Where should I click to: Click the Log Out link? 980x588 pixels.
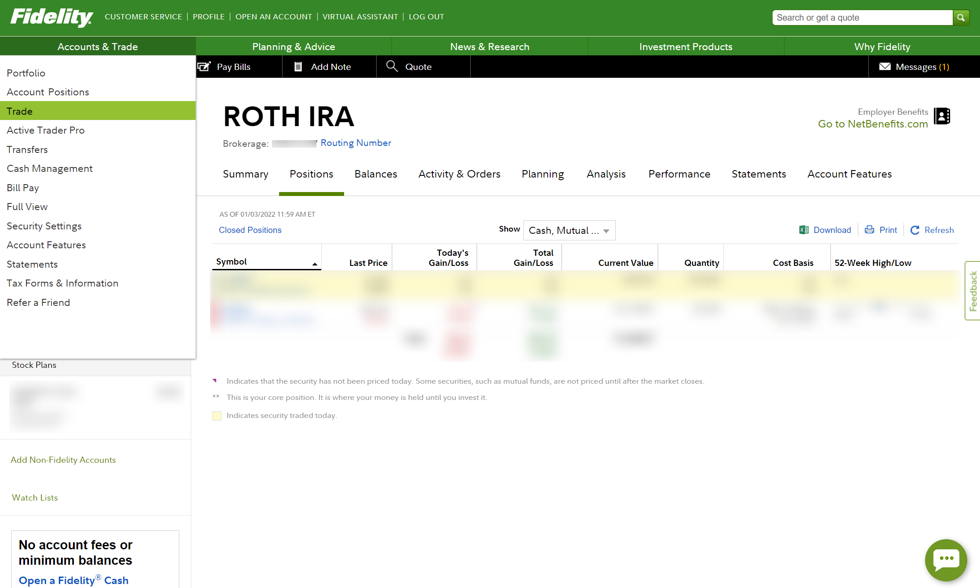coord(426,17)
